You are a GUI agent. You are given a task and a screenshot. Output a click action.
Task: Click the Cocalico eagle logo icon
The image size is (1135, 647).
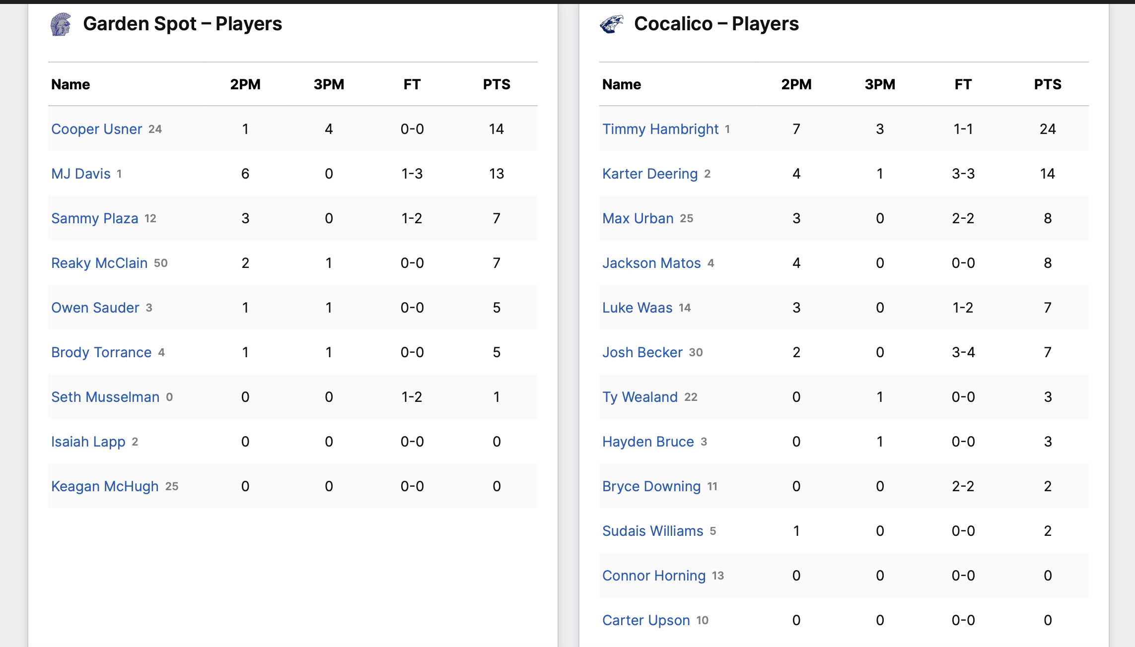pos(611,24)
